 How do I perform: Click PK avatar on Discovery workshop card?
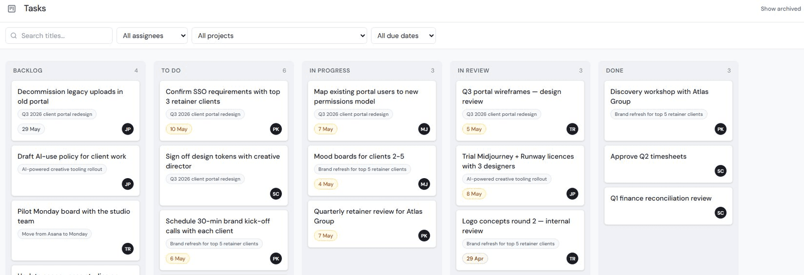point(721,129)
